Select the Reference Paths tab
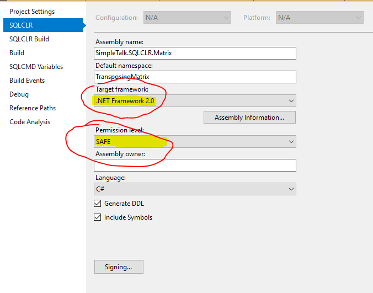This screenshot has width=373, height=293. (x=33, y=108)
